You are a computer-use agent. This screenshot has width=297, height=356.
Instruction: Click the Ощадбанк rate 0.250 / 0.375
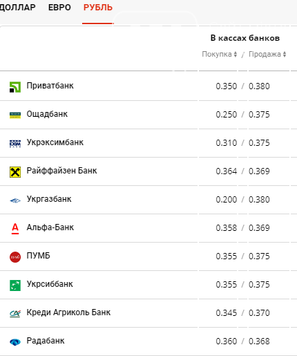[x=242, y=115]
